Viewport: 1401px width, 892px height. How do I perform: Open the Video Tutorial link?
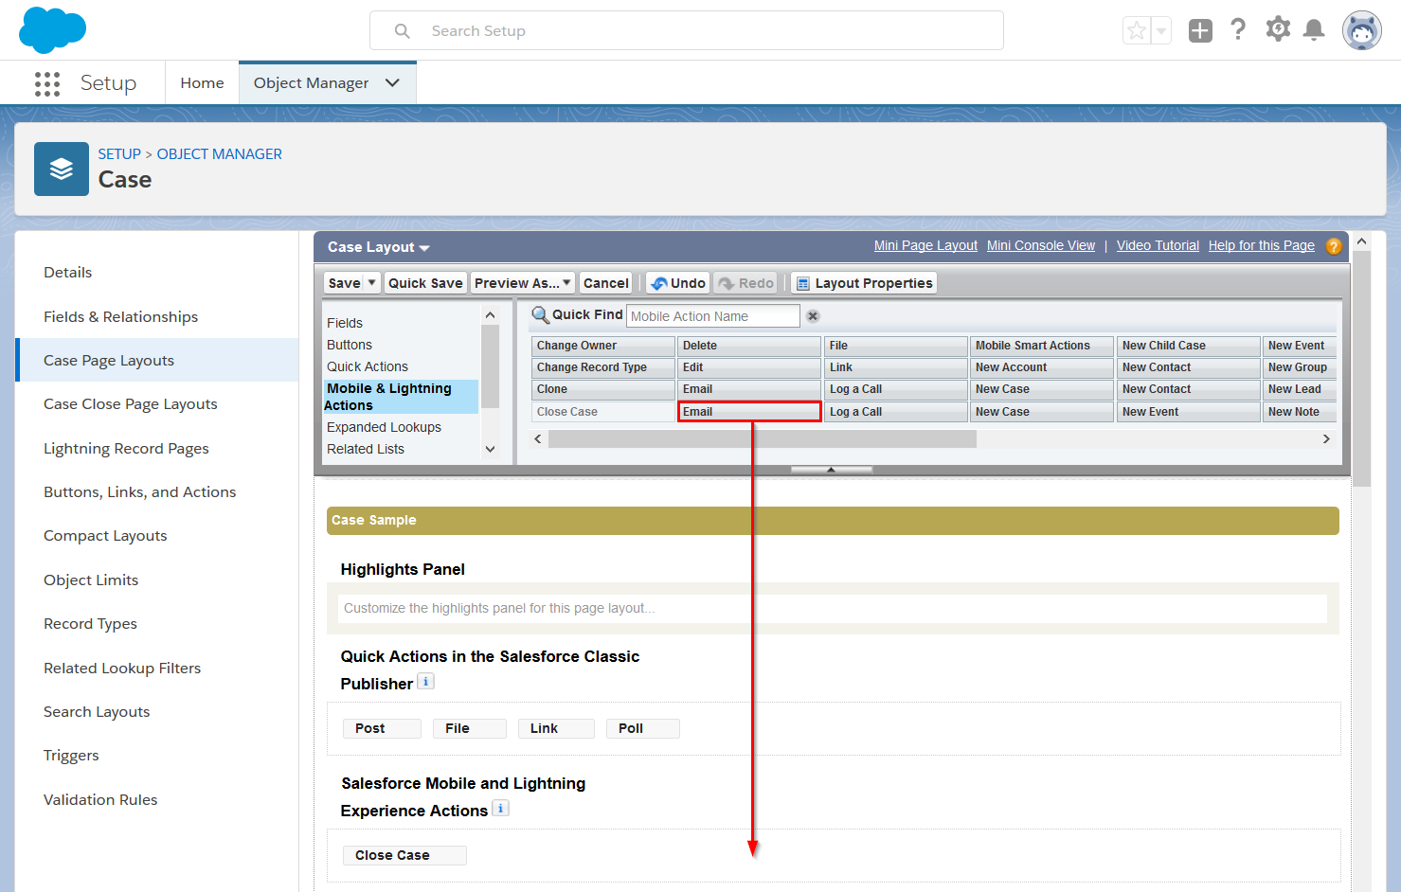(1158, 245)
